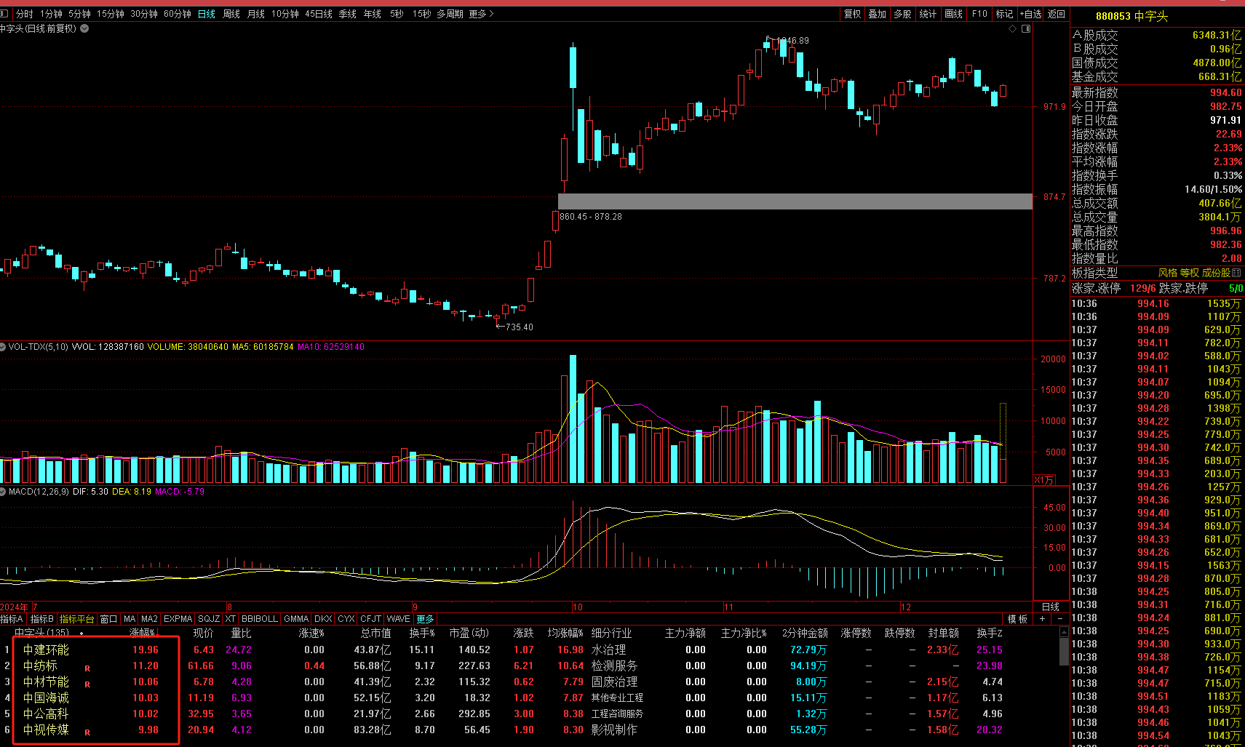Add stock with +自选 button
The image size is (1245, 747).
pos(1030,14)
